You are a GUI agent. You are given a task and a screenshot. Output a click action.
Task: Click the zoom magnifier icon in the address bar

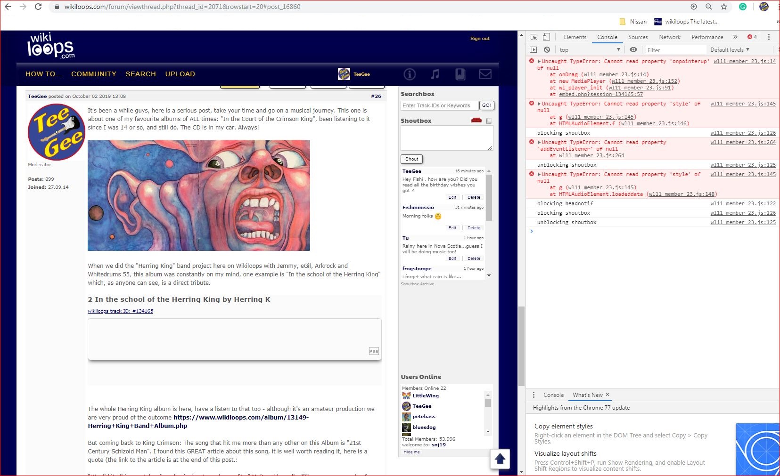click(x=709, y=7)
